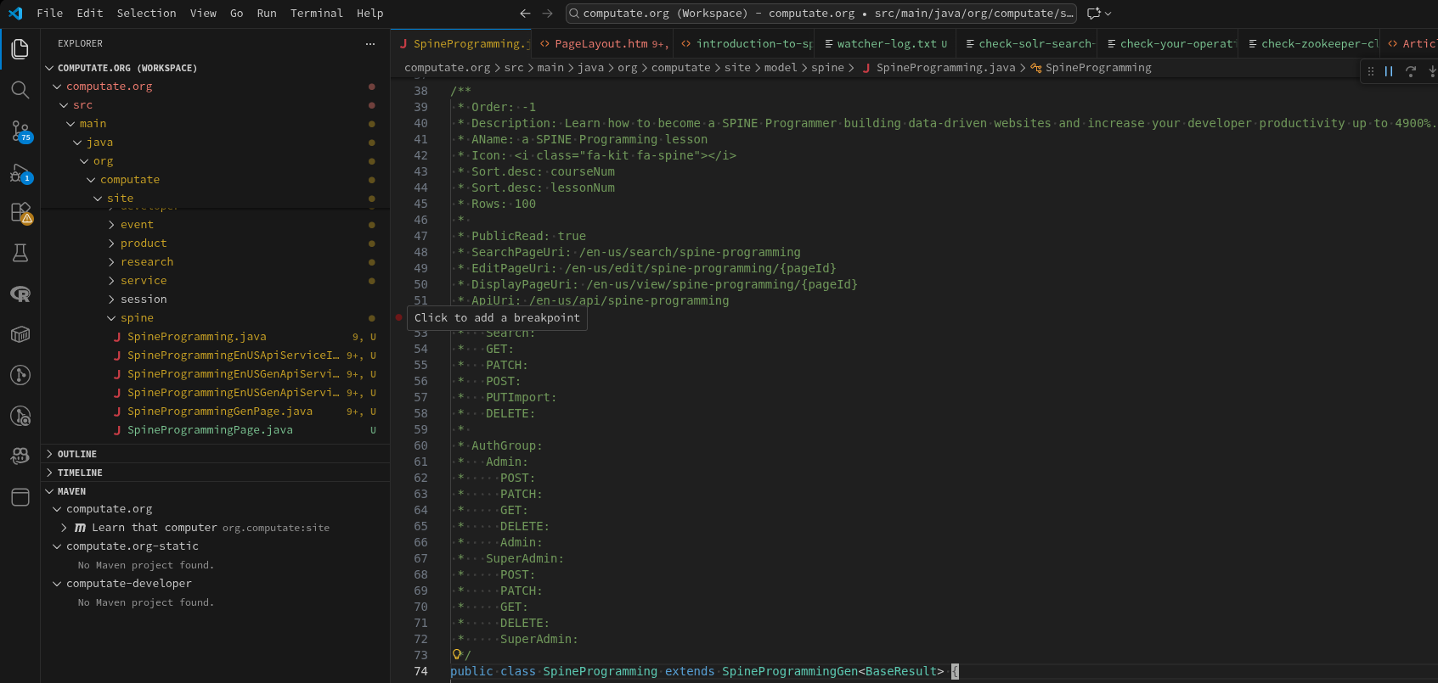The width and height of the screenshot is (1438, 683).
Task: Click the 'site' breadcrumb segment
Action: 737,68
